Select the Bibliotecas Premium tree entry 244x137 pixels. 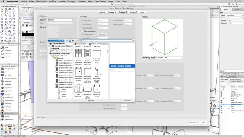coord(59,51)
